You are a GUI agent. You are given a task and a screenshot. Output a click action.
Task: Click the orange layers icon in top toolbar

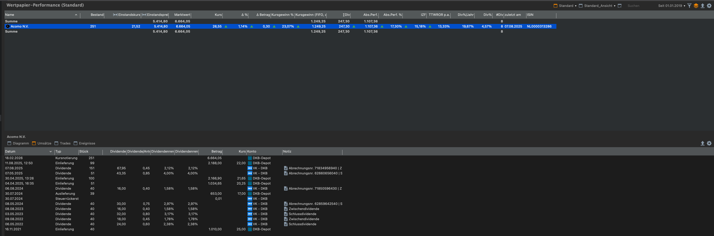696,6
